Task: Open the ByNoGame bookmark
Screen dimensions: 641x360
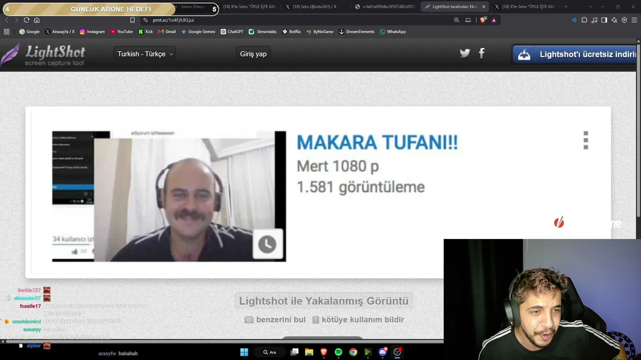Action: (319, 31)
